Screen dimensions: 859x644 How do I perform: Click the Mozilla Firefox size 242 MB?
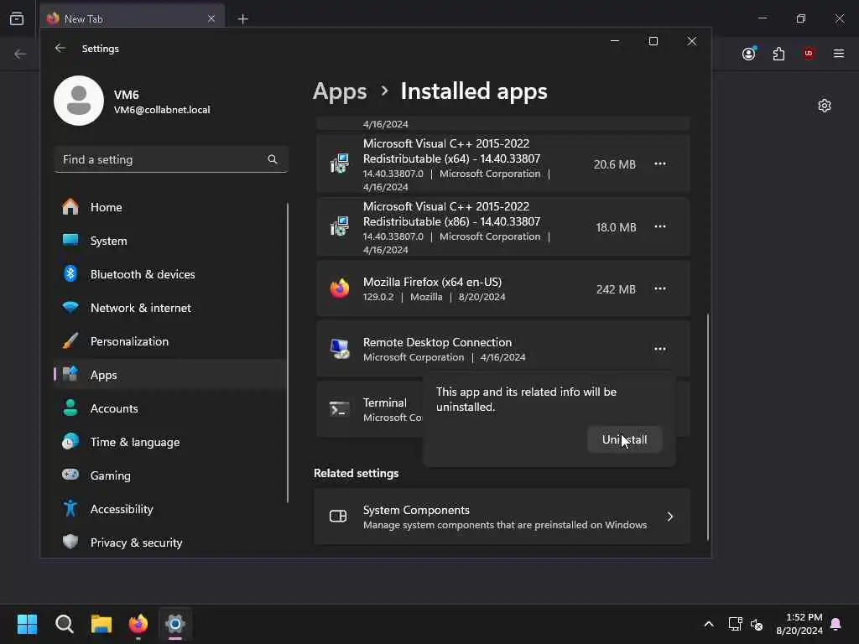pyautogui.click(x=616, y=289)
